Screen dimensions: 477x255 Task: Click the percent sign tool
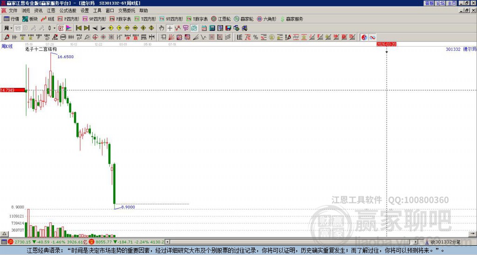tap(256, 37)
